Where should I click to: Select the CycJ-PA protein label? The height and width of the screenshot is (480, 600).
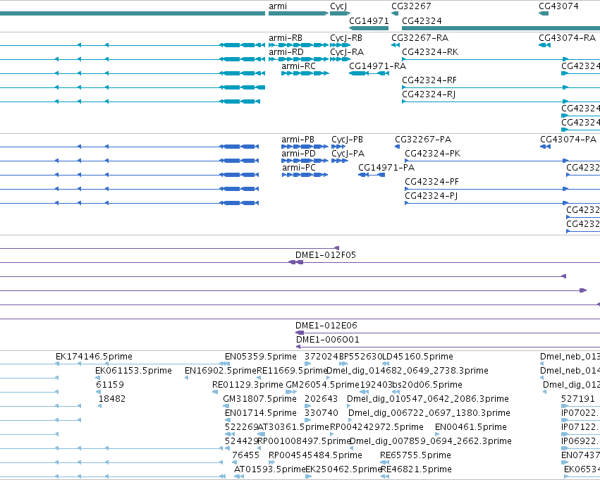348,154
